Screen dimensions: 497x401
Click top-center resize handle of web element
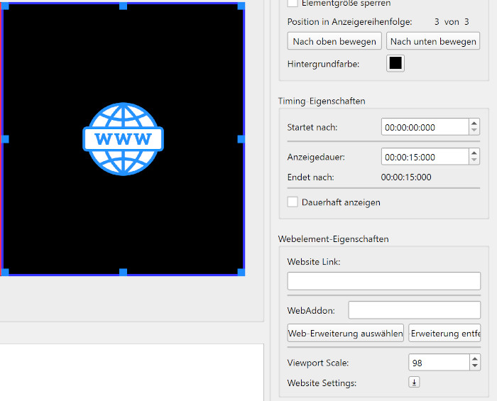tap(124, 6)
